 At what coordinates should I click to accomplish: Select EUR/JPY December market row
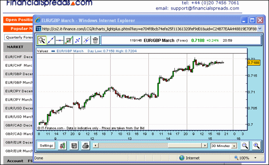pyautogui.click(x=18, y=91)
